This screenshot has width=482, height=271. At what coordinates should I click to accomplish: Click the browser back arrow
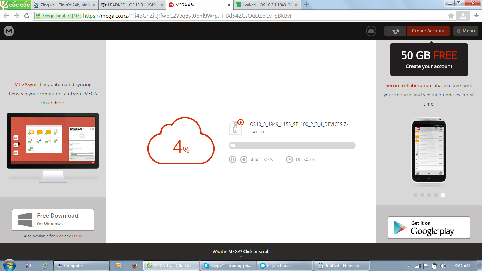6,16
